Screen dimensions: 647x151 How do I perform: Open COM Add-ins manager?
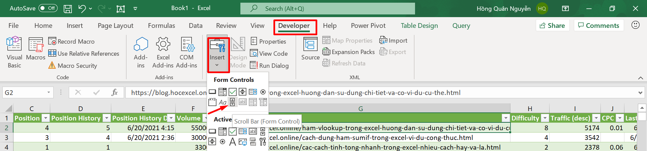coord(186,52)
